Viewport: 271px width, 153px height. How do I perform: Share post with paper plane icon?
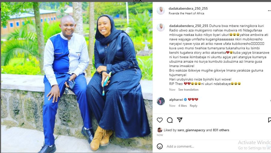(x=180, y=120)
